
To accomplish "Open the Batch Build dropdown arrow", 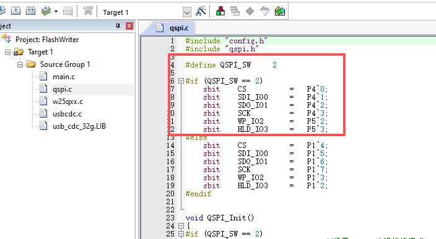I will pyautogui.click(x=56, y=12).
